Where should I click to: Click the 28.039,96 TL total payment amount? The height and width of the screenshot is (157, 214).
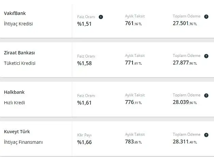pyautogui.click(x=185, y=102)
